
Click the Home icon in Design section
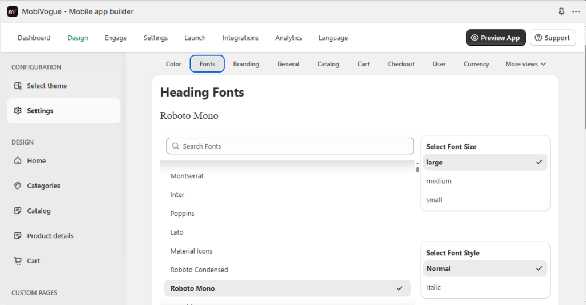click(x=18, y=160)
